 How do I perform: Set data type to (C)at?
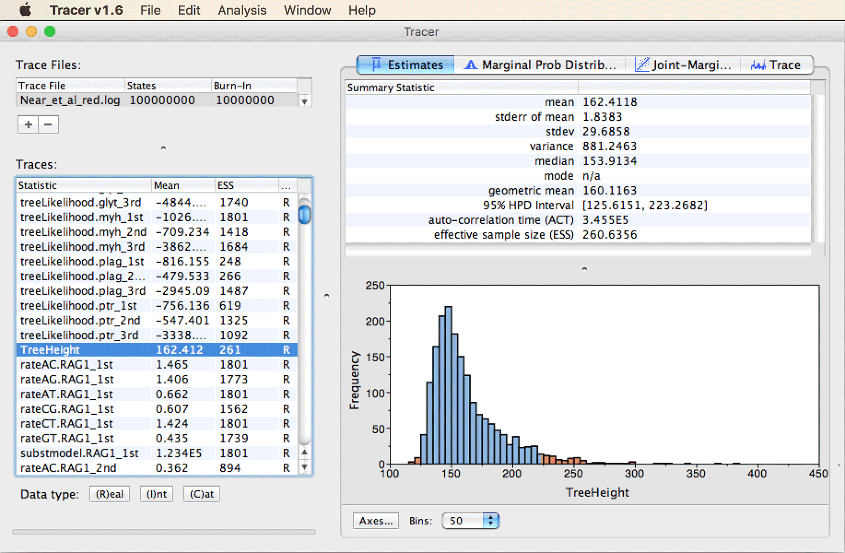point(201,494)
